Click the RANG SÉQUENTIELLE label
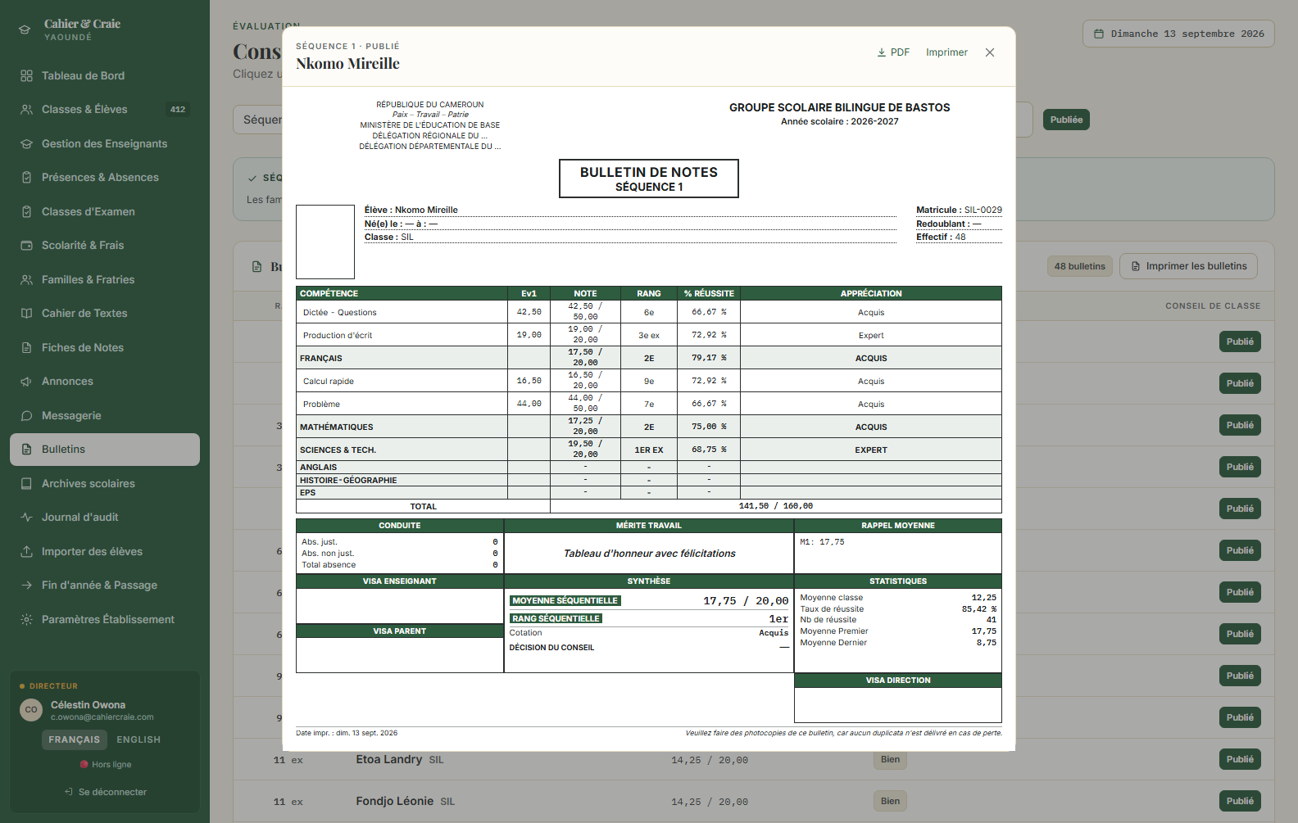 point(556,618)
